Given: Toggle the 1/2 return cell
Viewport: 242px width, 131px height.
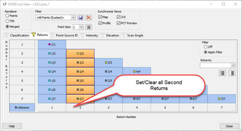Looking at the screenshot, I should tap(52, 54).
